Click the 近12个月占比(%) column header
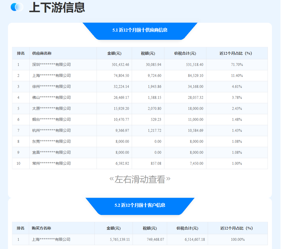The height and width of the screenshot is (249, 281). [x=237, y=53]
